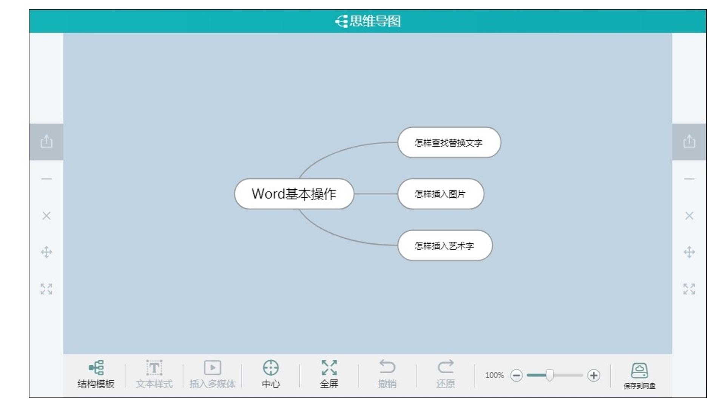Select the 怎样插入图片 node

(x=441, y=194)
